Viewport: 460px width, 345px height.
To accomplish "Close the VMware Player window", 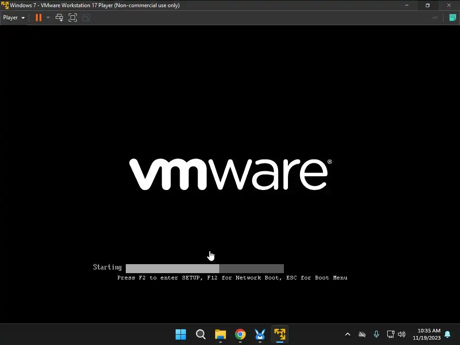I will click(449, 5).
